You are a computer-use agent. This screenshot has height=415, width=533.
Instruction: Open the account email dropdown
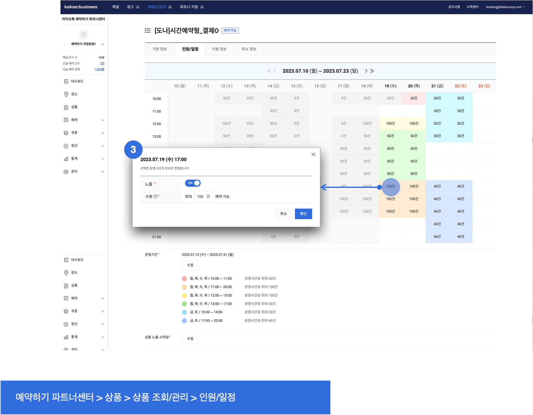[505, 7]
